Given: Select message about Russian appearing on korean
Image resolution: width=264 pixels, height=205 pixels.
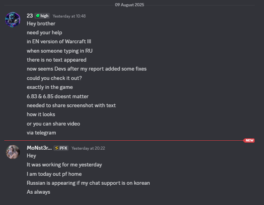Looking at the screenshot, I should [88, 183].
